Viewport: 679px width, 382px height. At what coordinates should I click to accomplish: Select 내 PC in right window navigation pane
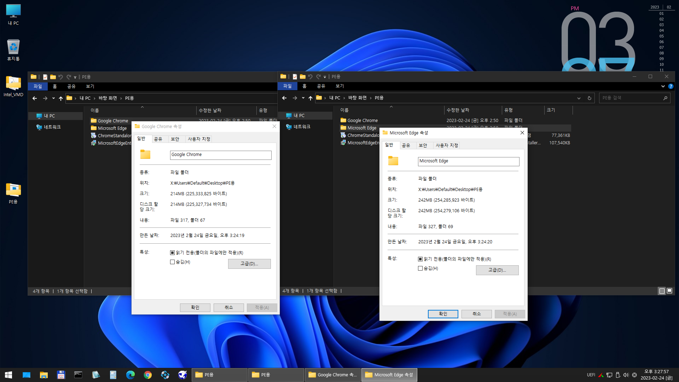coord(299,116)
